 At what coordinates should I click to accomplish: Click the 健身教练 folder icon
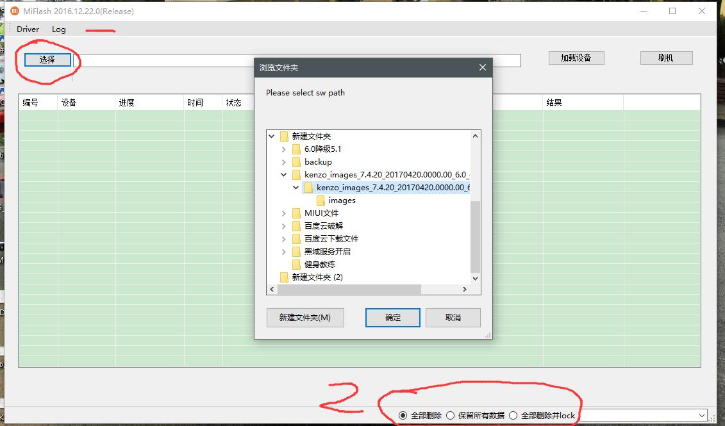point(296,264)
